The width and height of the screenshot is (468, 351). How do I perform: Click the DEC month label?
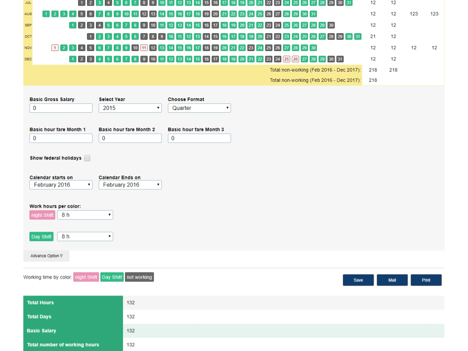28,59
